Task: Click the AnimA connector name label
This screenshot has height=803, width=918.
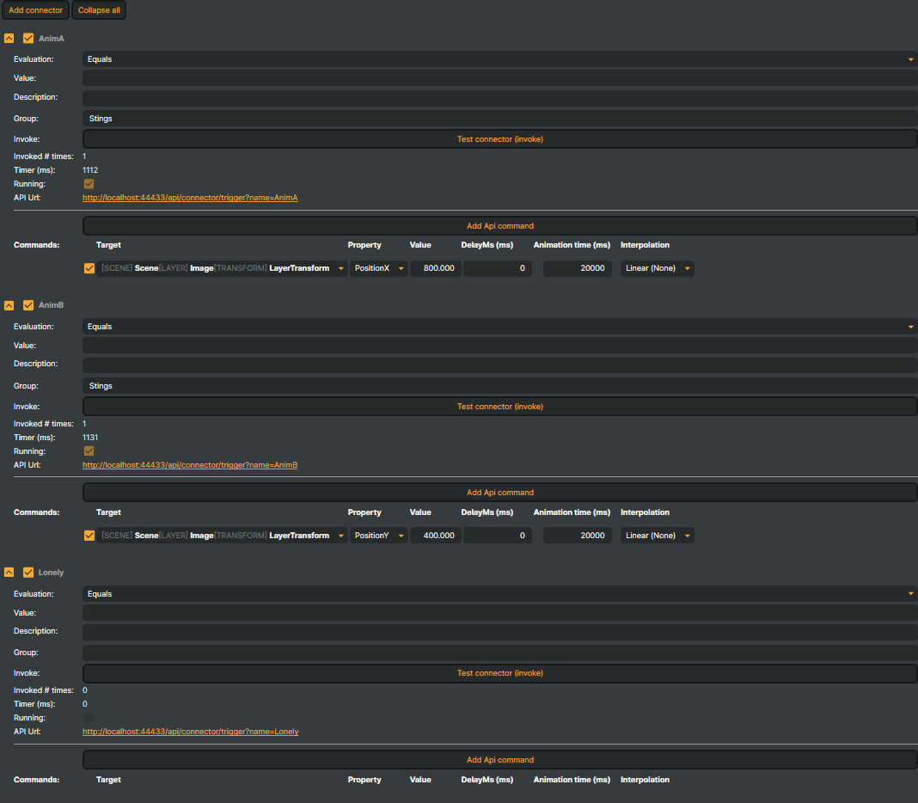Action: [x=51, y=38]
